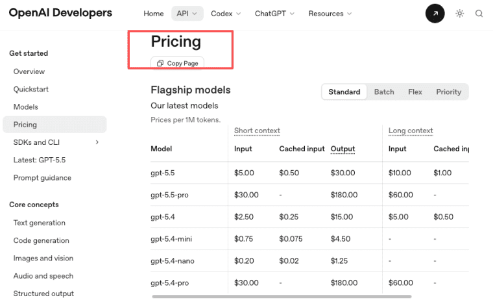The height and width of the screenshot is (302, 493).
Task: Open Latest: GPT-5.5 sidebar link
Action: pyautogui.click(x=40, y=160)
